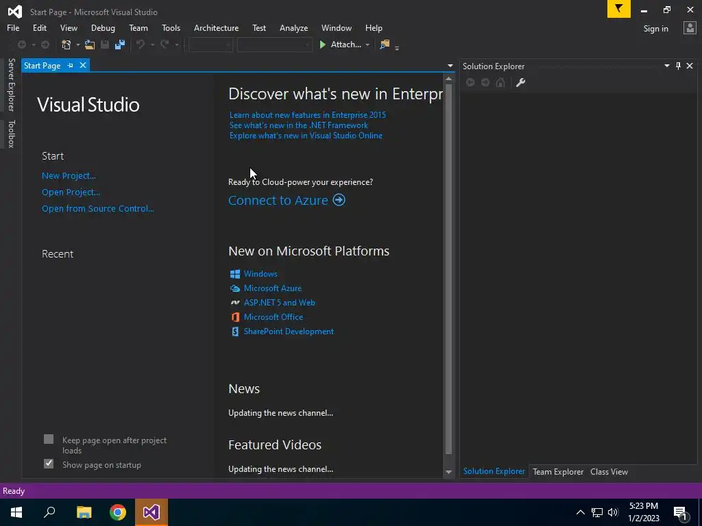Click the Solution Explorer Back arrow icon
702x526 pixels.
click(x=470, y=82)
